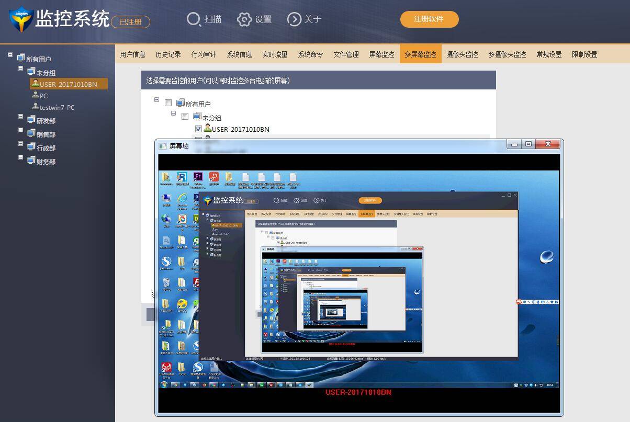
Task: Select USER-20171010BN in the left sidebar
Action: tap(69, 84)
